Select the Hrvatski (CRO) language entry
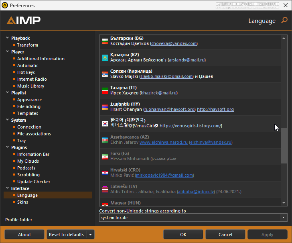The width and height of the screenshot is (292, 243). pyautogui.click(x=190, y=173)
